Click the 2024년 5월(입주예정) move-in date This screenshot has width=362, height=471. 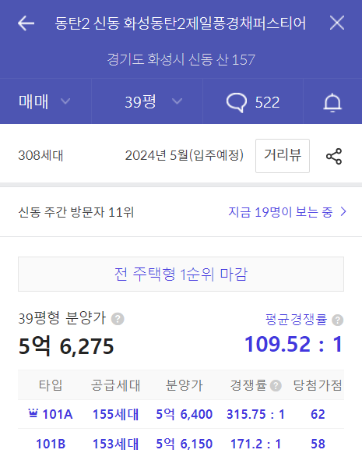(185, 156)
